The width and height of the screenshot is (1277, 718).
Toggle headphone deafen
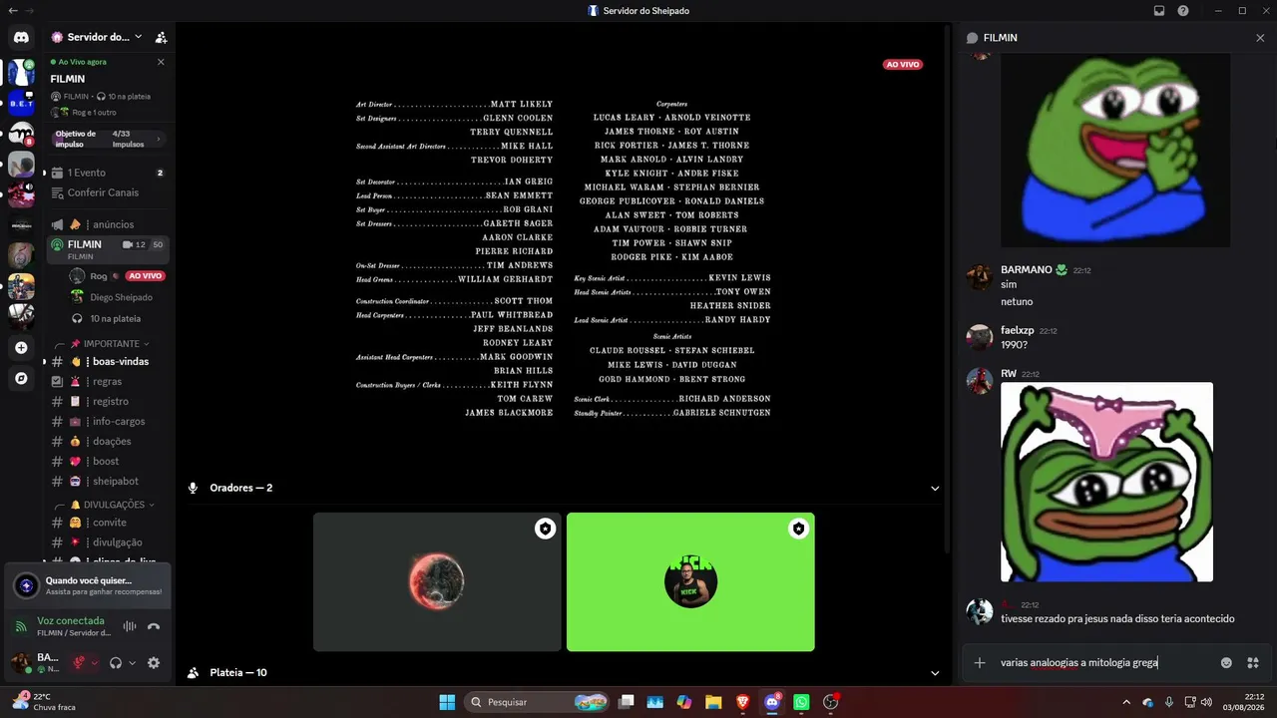coord(116,662)
